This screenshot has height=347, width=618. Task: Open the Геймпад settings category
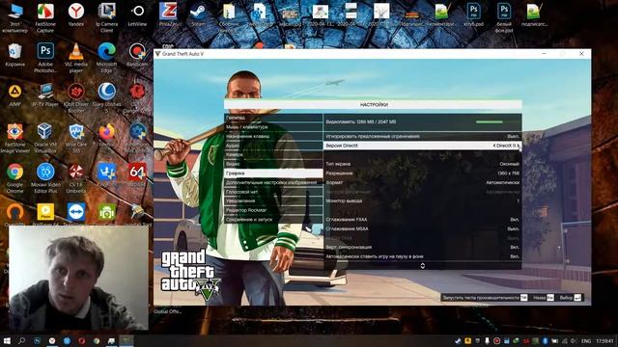(x=273, y=118)
